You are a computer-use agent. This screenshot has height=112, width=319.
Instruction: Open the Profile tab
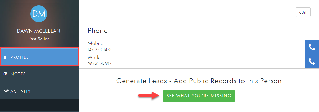[x=40, y=57]
